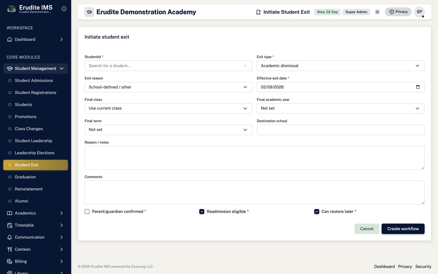This screenshot has width=438, height=274.
Task: Open the SP user avatar menu
Action: tap(419, 12)
